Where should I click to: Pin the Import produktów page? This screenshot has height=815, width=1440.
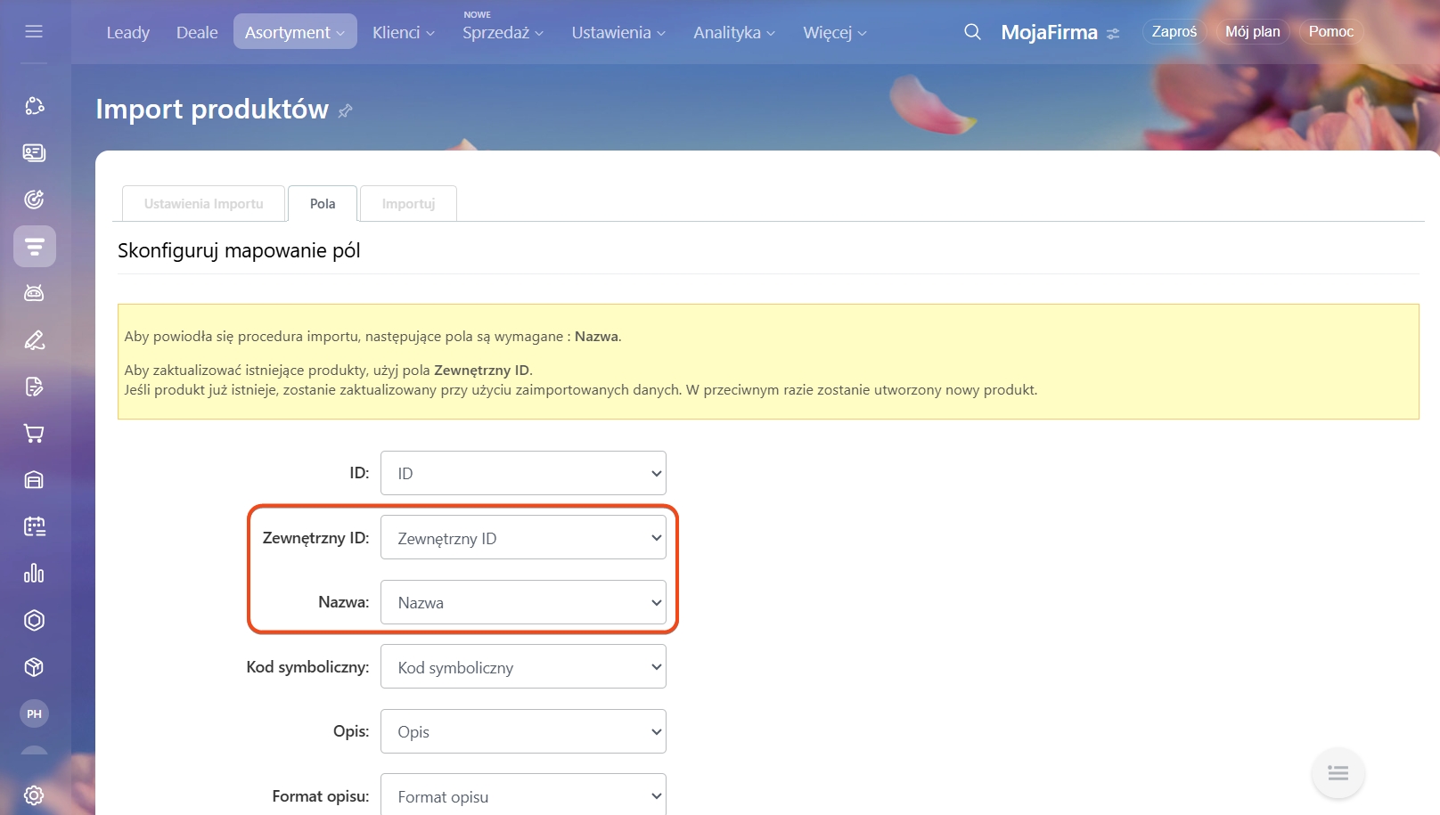pos(346,110)
